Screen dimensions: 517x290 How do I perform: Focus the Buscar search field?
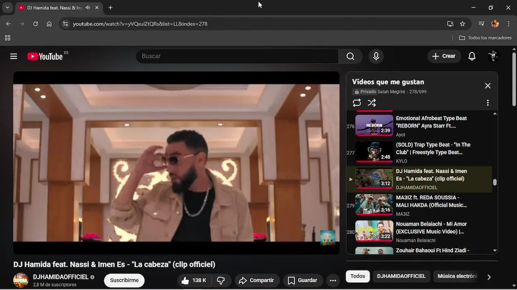pyautogui.click(x=237, y=56)
